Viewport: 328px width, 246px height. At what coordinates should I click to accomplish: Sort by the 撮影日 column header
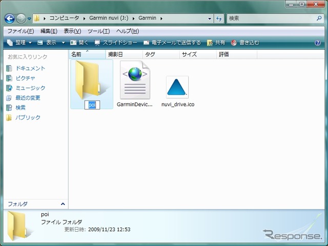[124, 54]
